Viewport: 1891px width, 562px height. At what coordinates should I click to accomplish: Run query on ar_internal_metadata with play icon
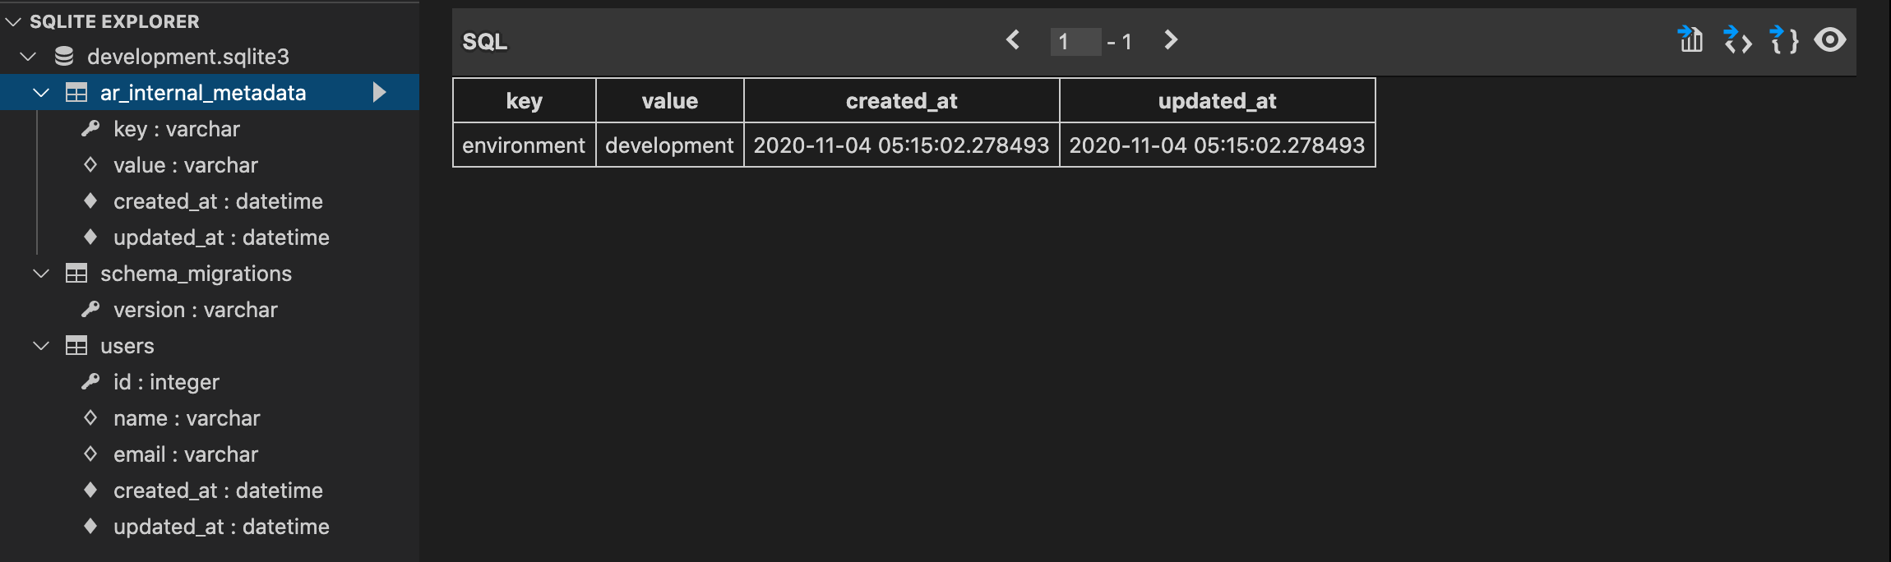tap(379, 92)
